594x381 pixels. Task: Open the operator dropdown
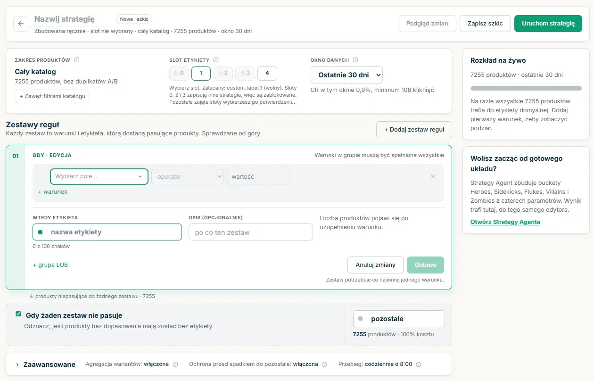pos(187,176)
